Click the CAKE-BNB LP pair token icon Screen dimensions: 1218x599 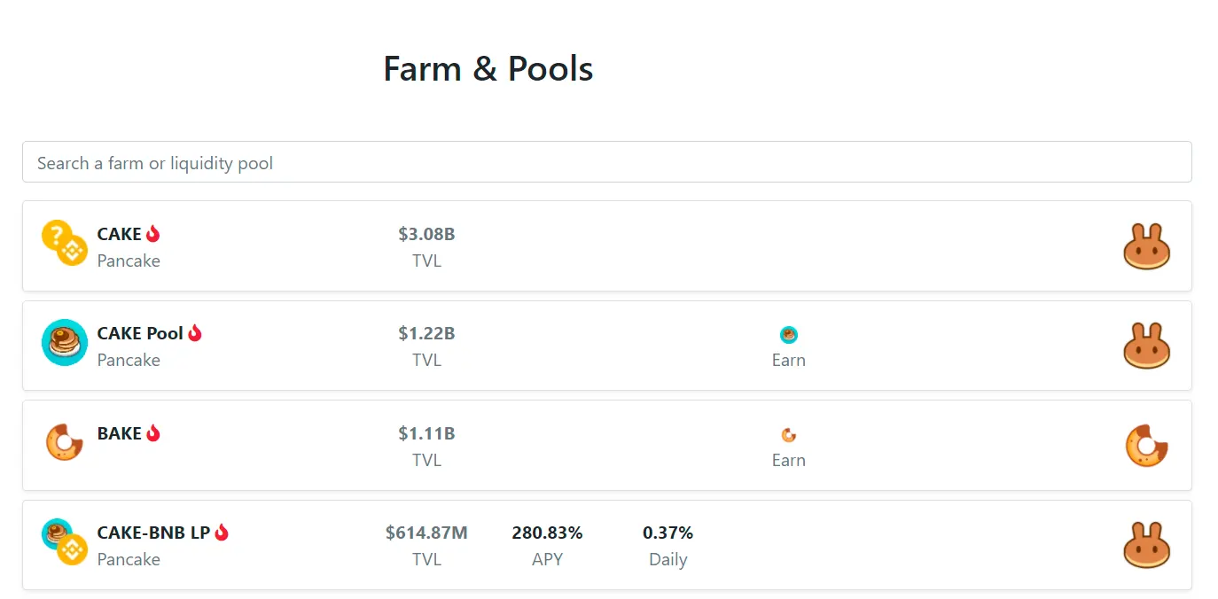64,542
